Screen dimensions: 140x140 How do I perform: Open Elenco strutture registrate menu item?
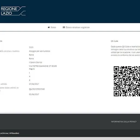click(76, 27)
